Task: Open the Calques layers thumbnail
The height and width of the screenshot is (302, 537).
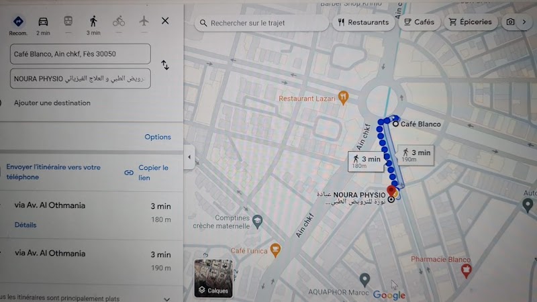Action: click(x=213, y=278)
